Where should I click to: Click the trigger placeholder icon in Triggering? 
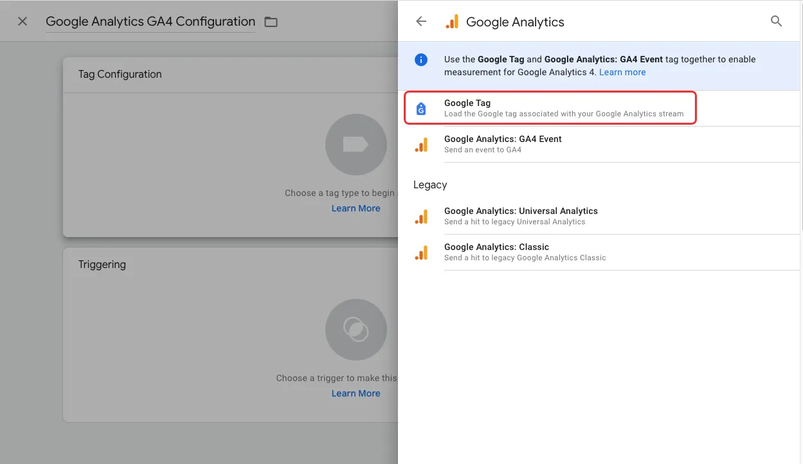coord(356,330)
